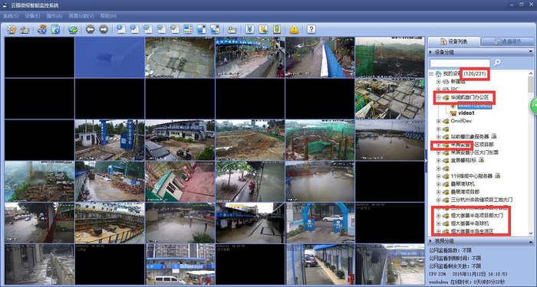Click the first user settings toolbar icon
Viewport: 537px width, 287px height.
[x=12, y=29]
